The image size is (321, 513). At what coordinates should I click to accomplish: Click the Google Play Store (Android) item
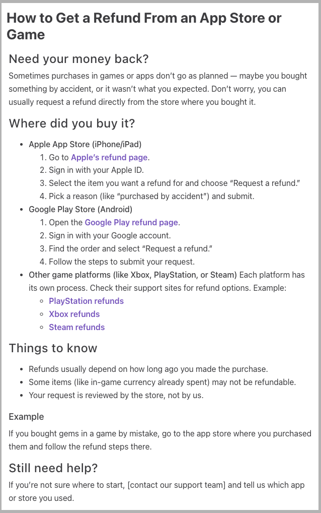81,209
